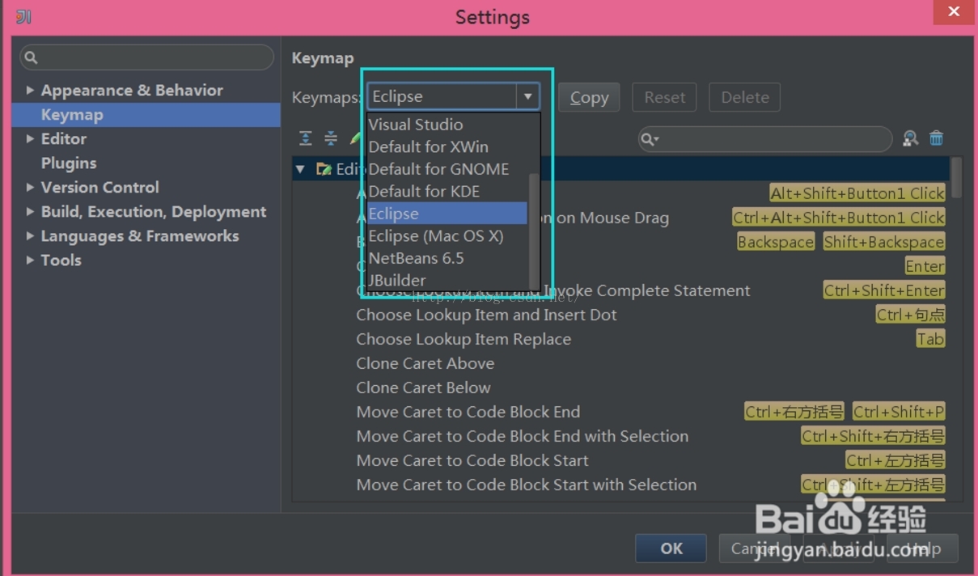Expand Build, Execution, Deployment arrow
The width and height of the screenshot is (978, 576).
30,211
